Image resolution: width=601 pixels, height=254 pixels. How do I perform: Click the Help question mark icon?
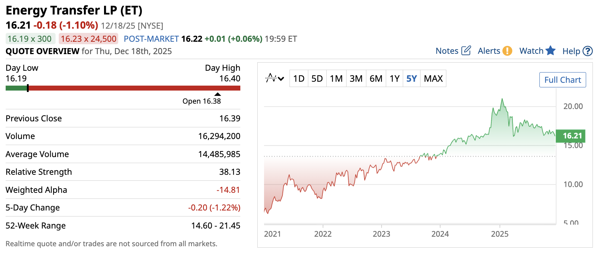588,51
